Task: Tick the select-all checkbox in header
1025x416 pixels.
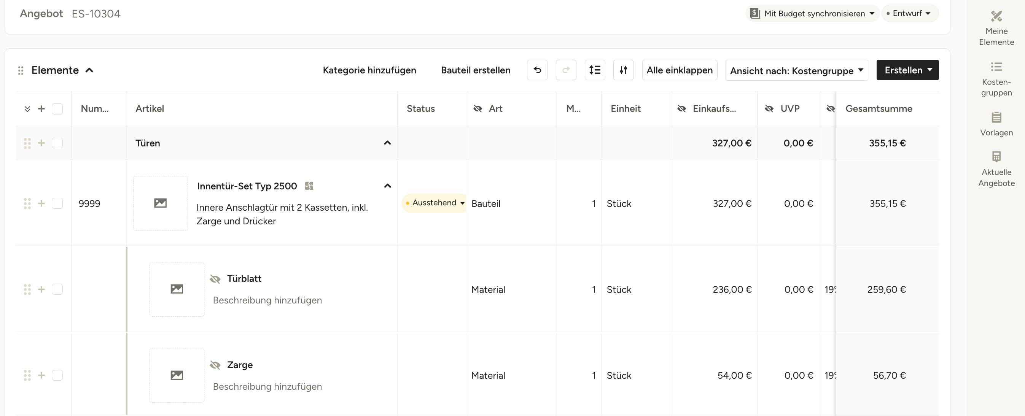Action: pyautogui.click(x=57, y=109)
